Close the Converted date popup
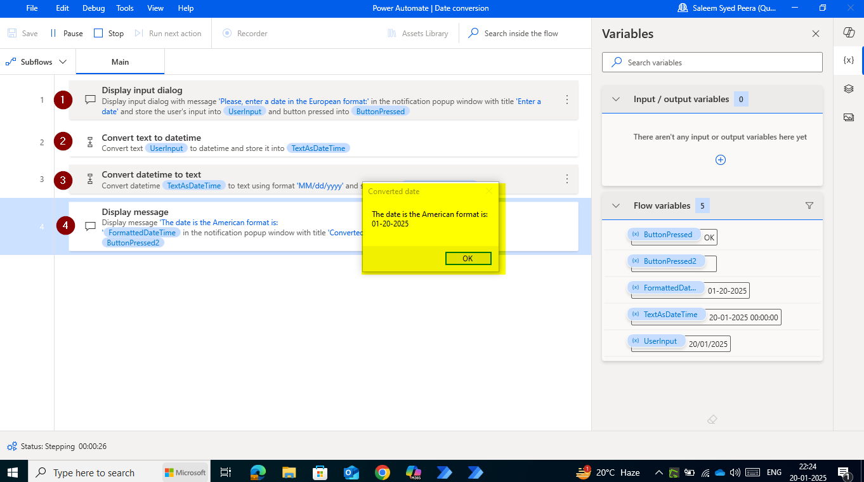 tap(488, 191)
